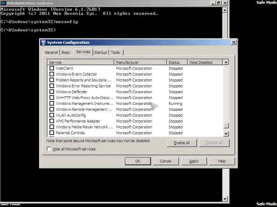Confirm with the OK button
This screenshot has width=277, height=207.
(138, 161)
